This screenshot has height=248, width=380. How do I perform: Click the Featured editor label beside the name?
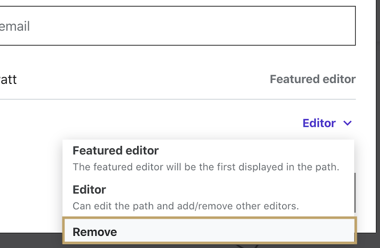[x=313, y=79]
